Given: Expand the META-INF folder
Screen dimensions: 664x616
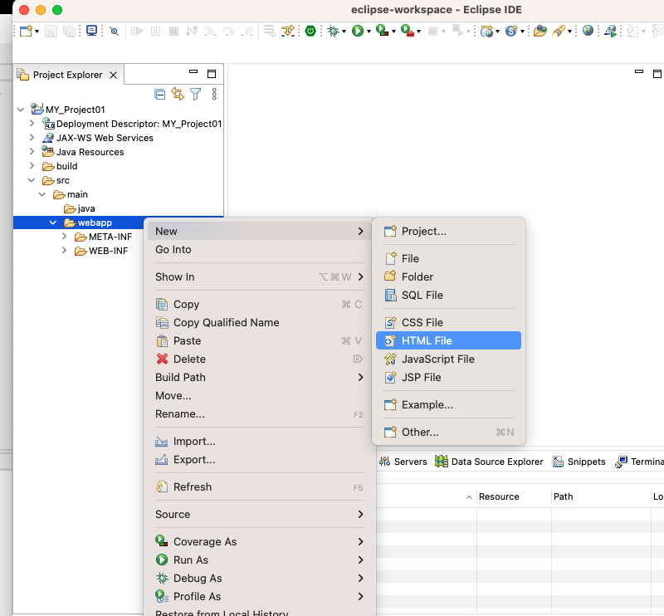Looking at the screenshot, I should pyautogui.click(x=64, y=236).
